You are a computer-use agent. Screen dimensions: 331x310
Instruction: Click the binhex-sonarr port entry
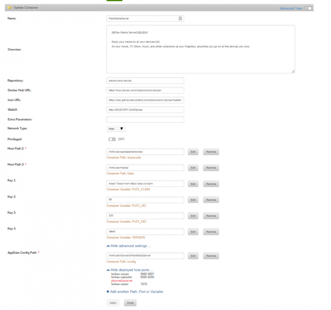[x=133, y=274]
